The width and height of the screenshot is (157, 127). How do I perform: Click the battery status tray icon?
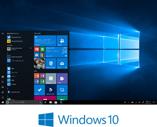tap(133, 102)
